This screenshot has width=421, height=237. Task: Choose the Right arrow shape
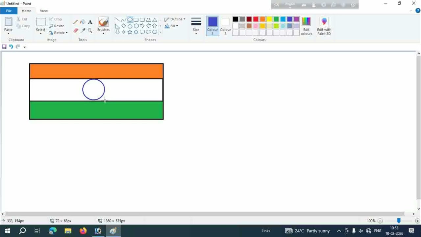click(142, 26)
